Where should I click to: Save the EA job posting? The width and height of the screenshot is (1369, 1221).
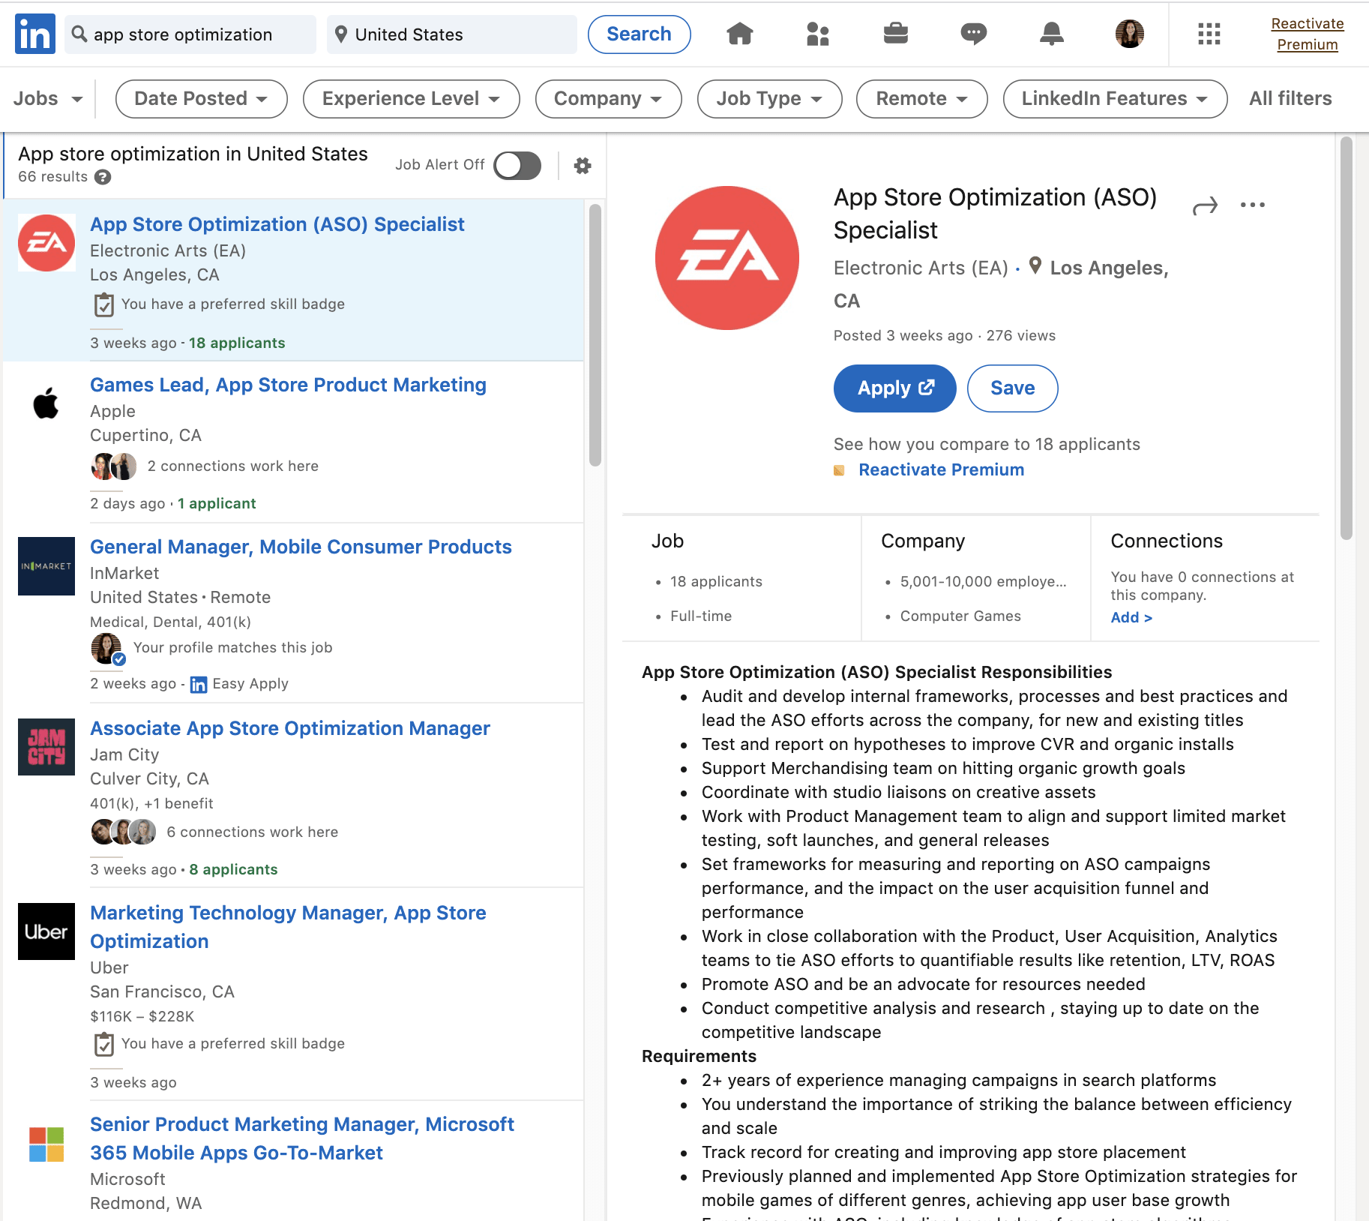pos(1013,388)
